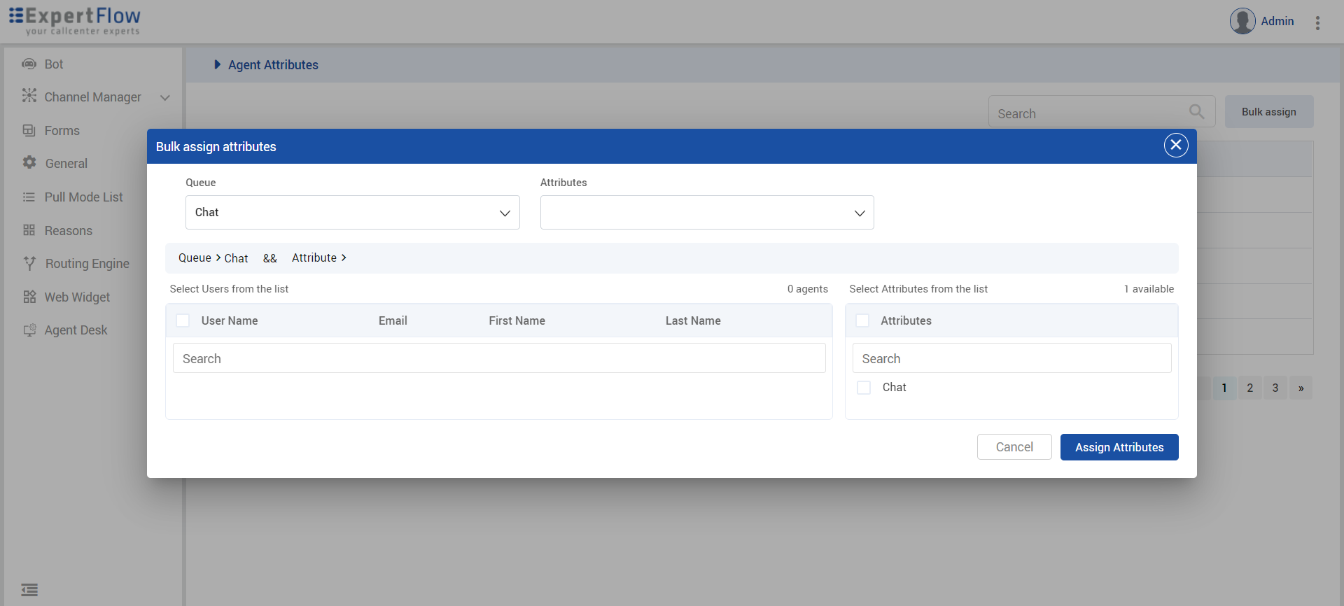
Task: Click the Pull Mode List icon
Action: 29,197
